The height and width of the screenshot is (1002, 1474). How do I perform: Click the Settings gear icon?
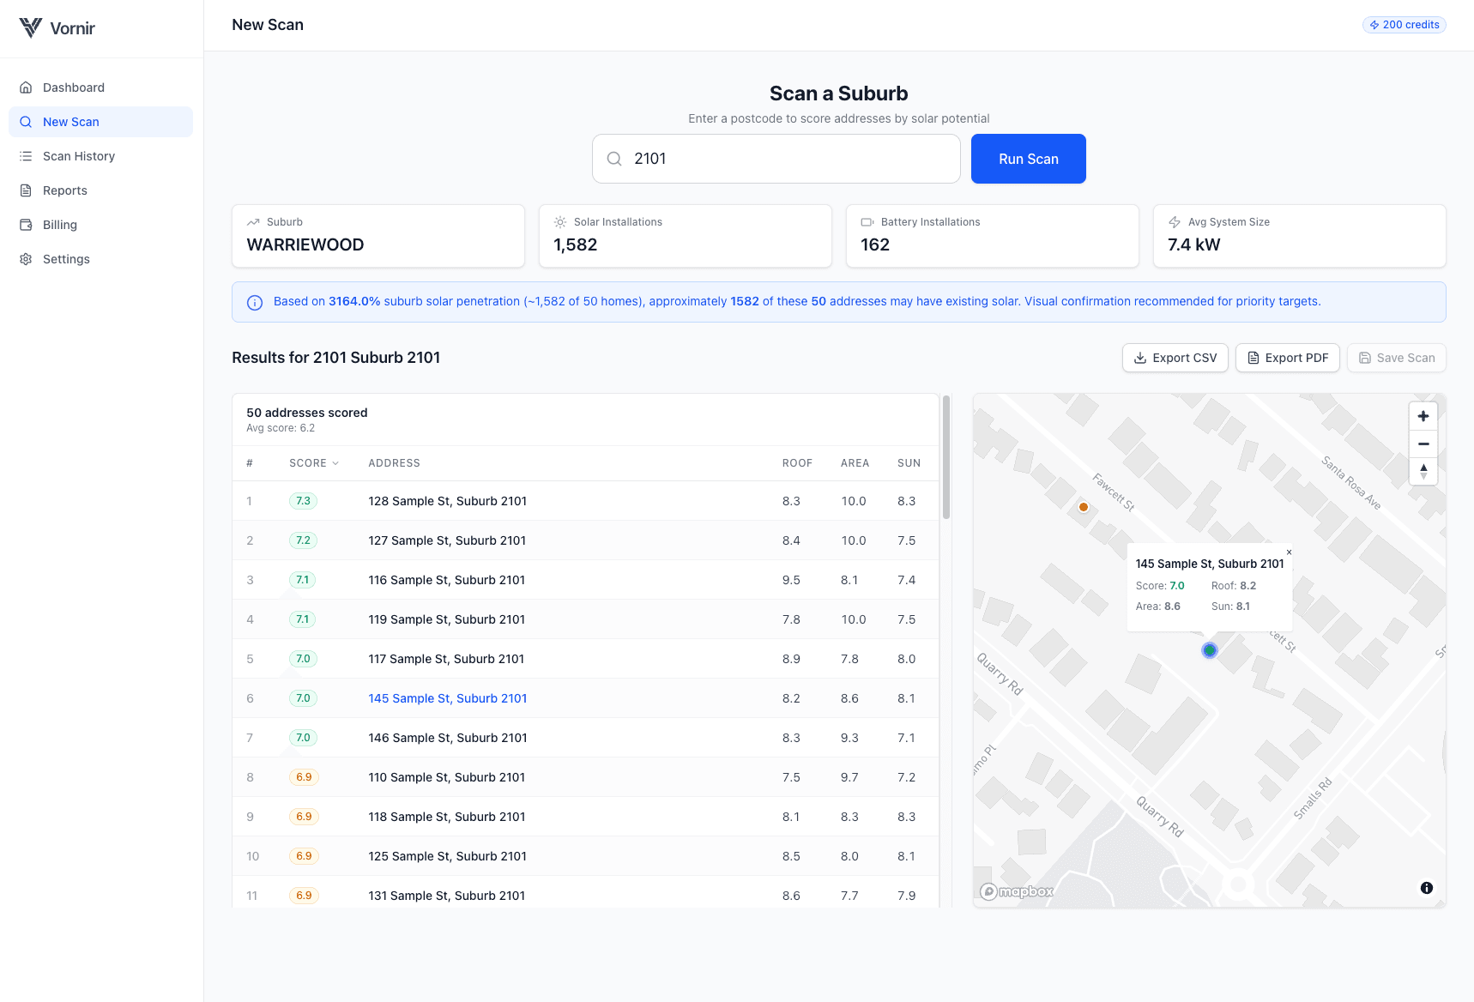coord(26,258)
